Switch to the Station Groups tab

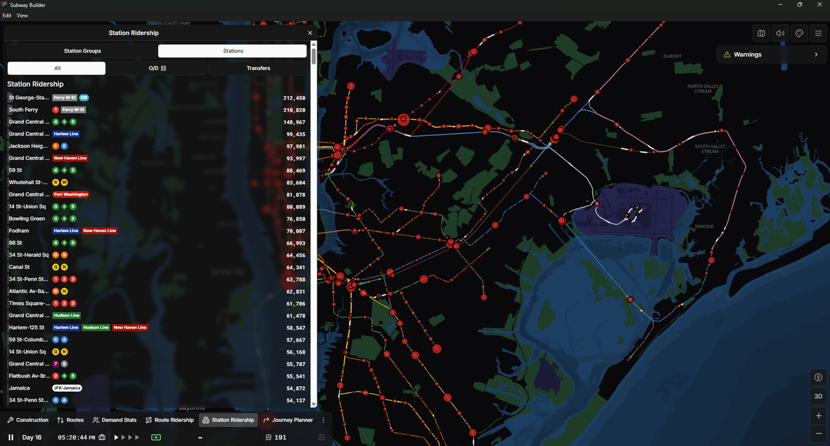[82, 51]
